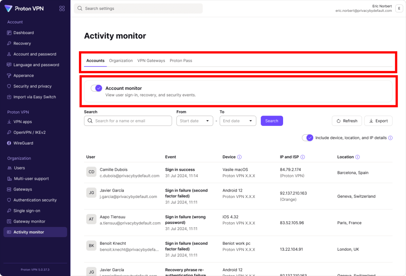Click eric.norbert@privacybydefault.com in header
This screenshot has width=406, height=276.
pyautogui.click(x=364, y=11)
